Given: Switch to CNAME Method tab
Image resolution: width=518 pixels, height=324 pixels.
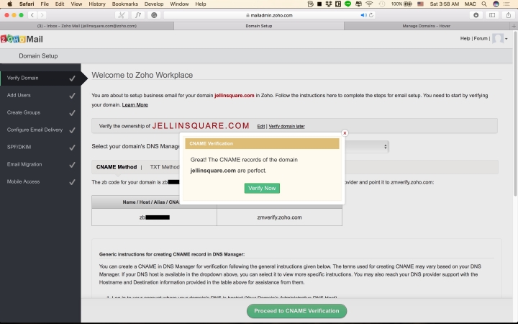Looking at the screenshot, I should coord(117,167).
